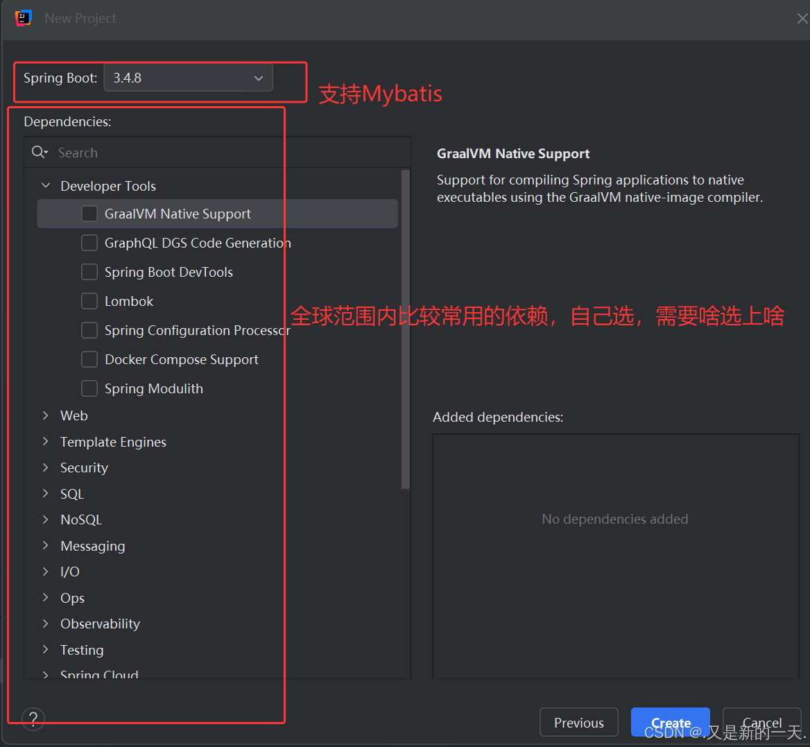Expand the Testing category
This screenshot has height=747, width=810.
point(46,649)
